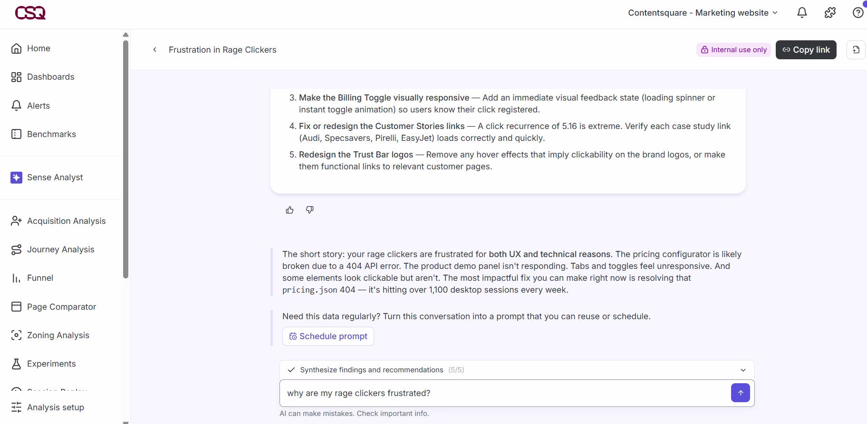
Task: Select Experiments label in the sidebar
Action: (x=51, y=364)
